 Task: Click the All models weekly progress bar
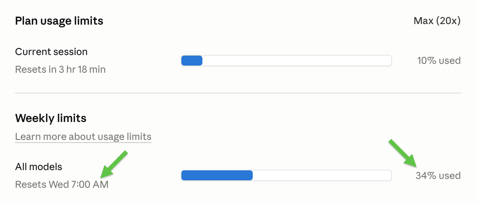click(x=286, y=175)
